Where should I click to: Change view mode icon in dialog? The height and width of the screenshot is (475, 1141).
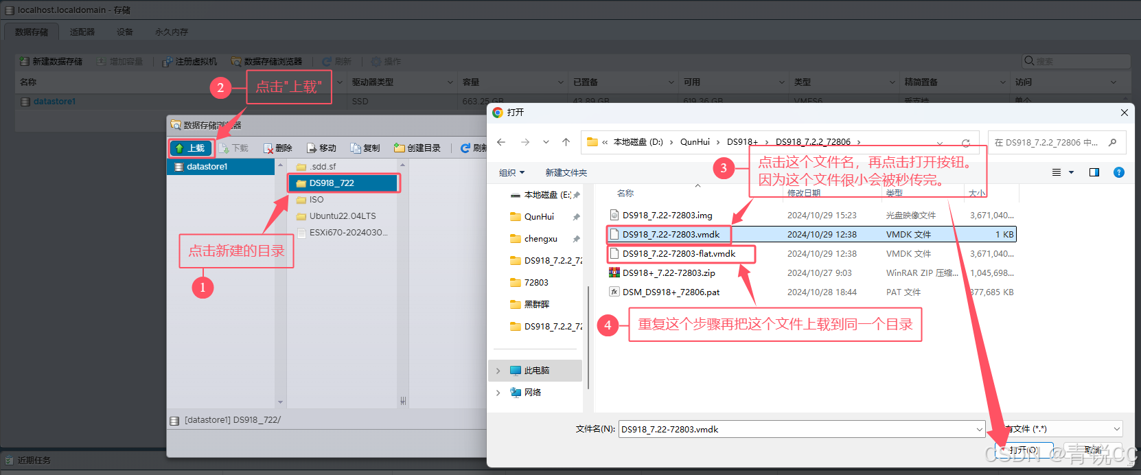point(1057,172)
